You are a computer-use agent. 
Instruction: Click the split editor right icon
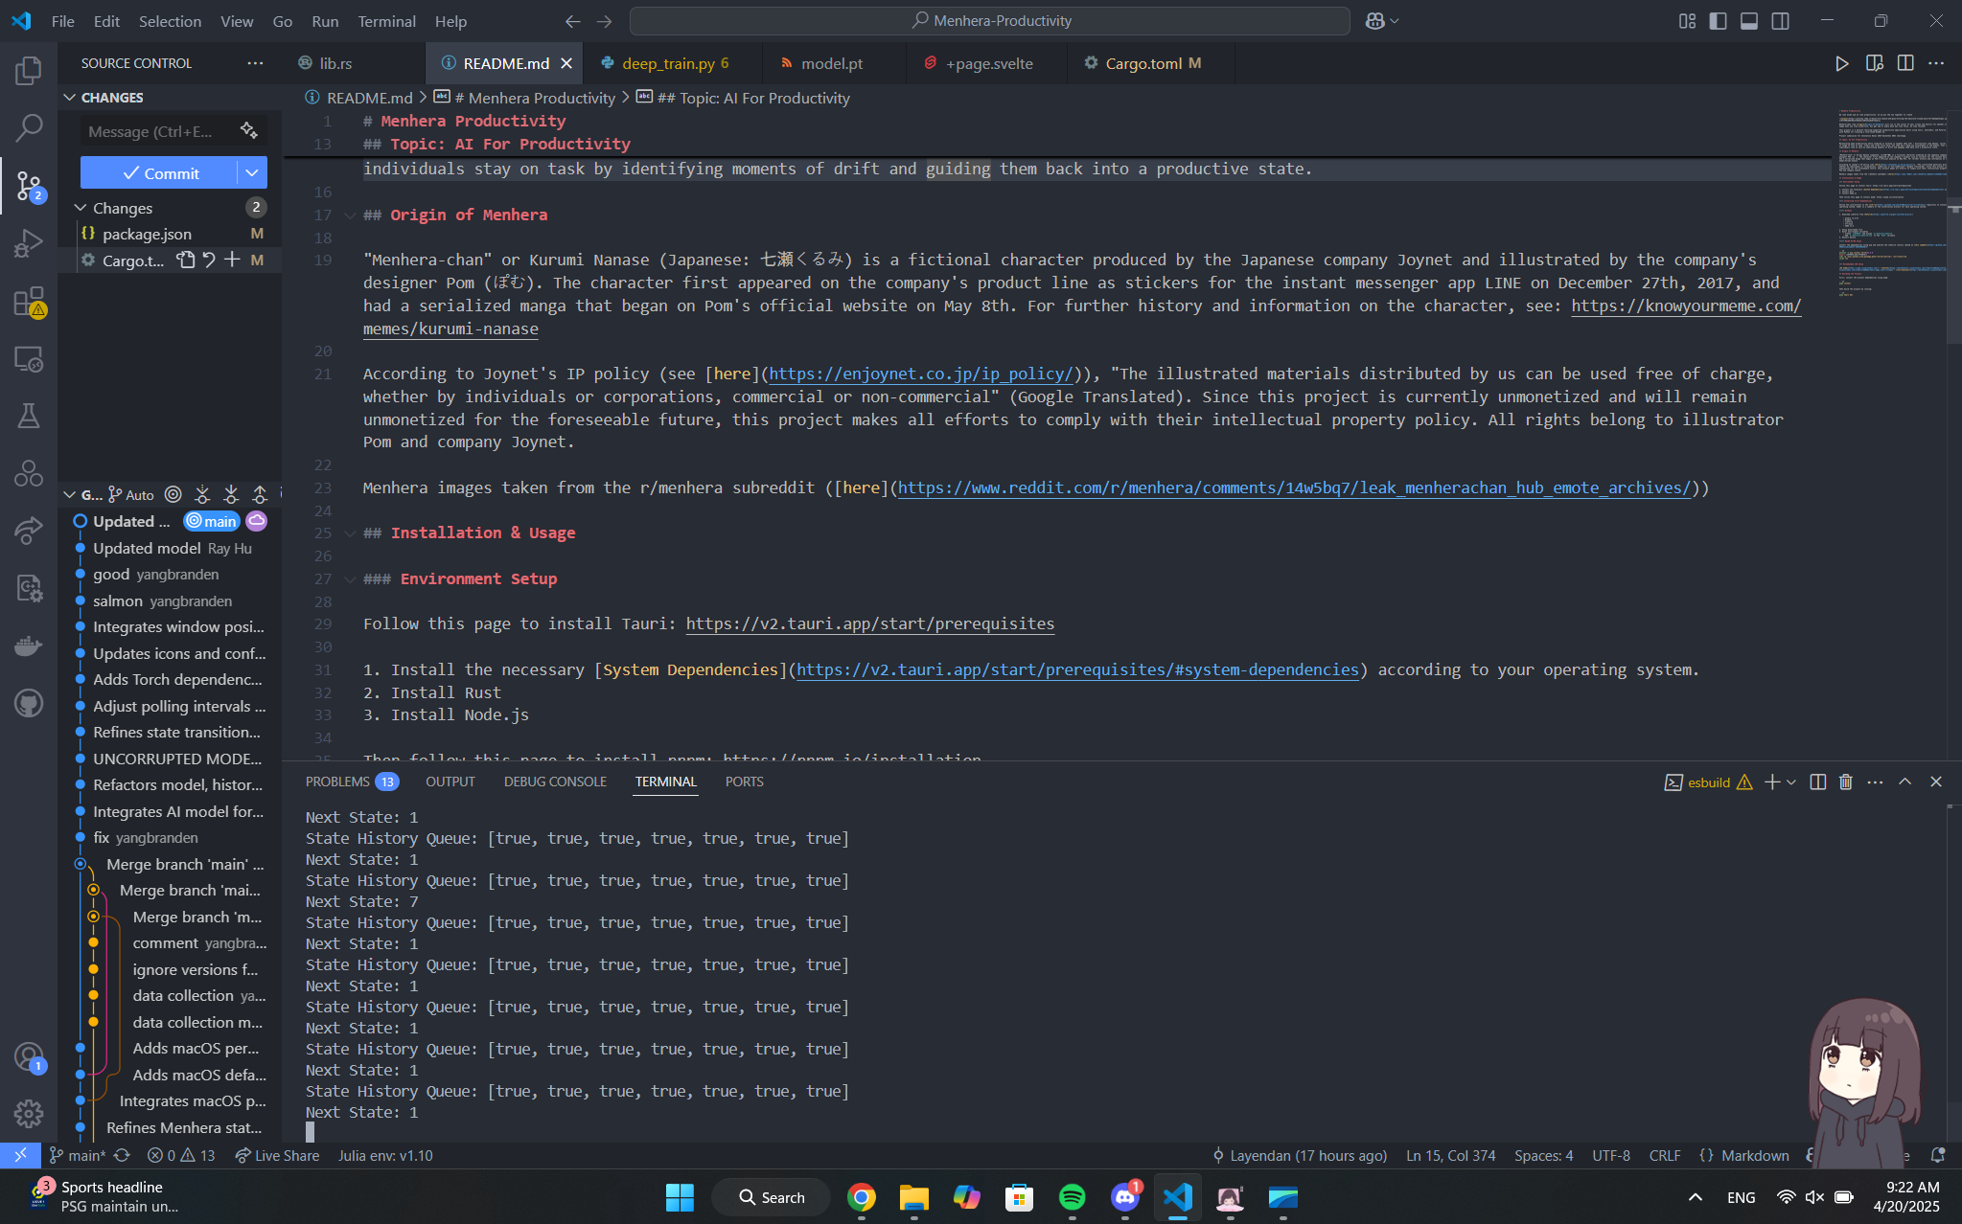click(1904, 63)
